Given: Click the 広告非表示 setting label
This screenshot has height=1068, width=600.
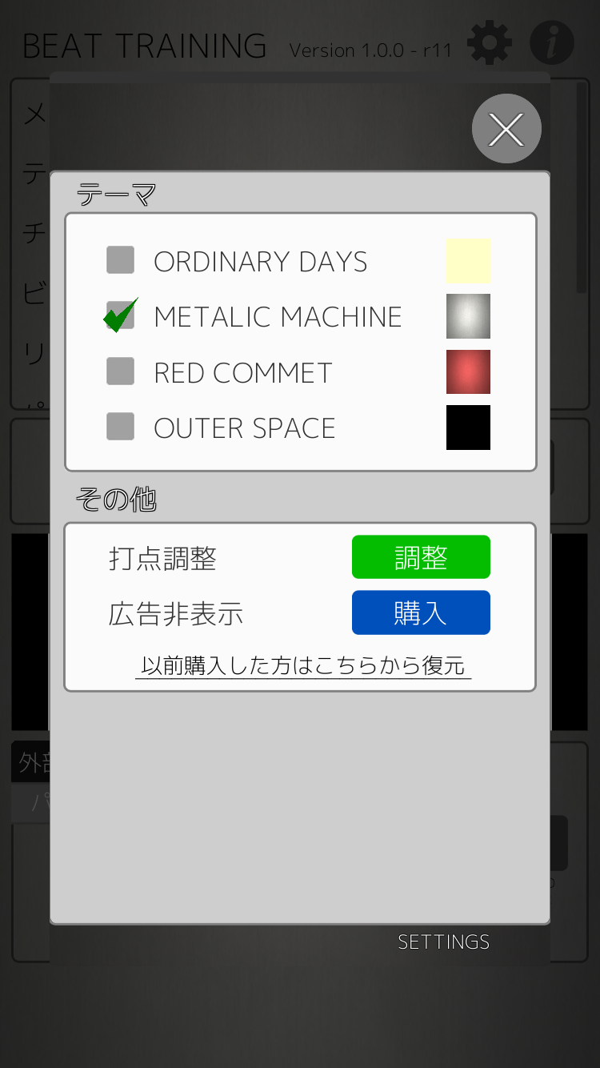Looking at the screenshot, I should [x=176, y=614].
